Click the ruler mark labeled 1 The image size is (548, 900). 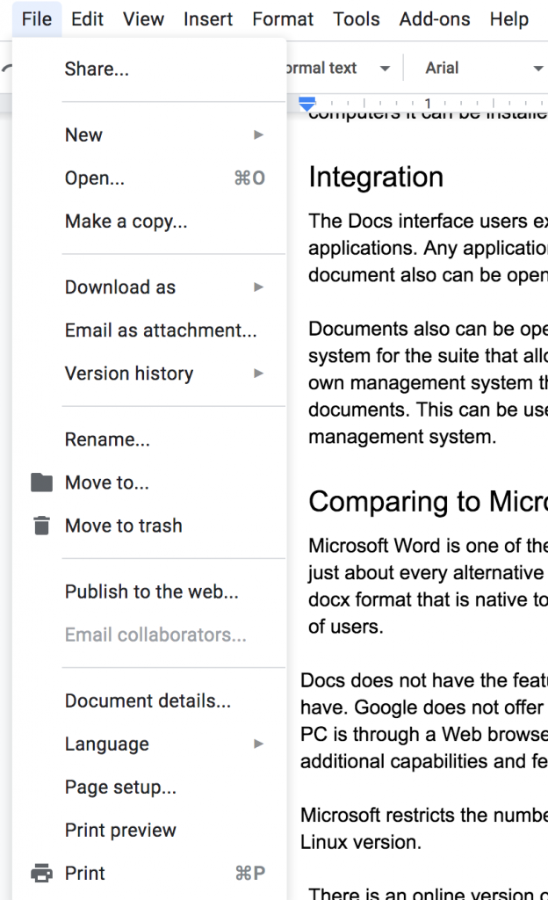coord(428,104)
